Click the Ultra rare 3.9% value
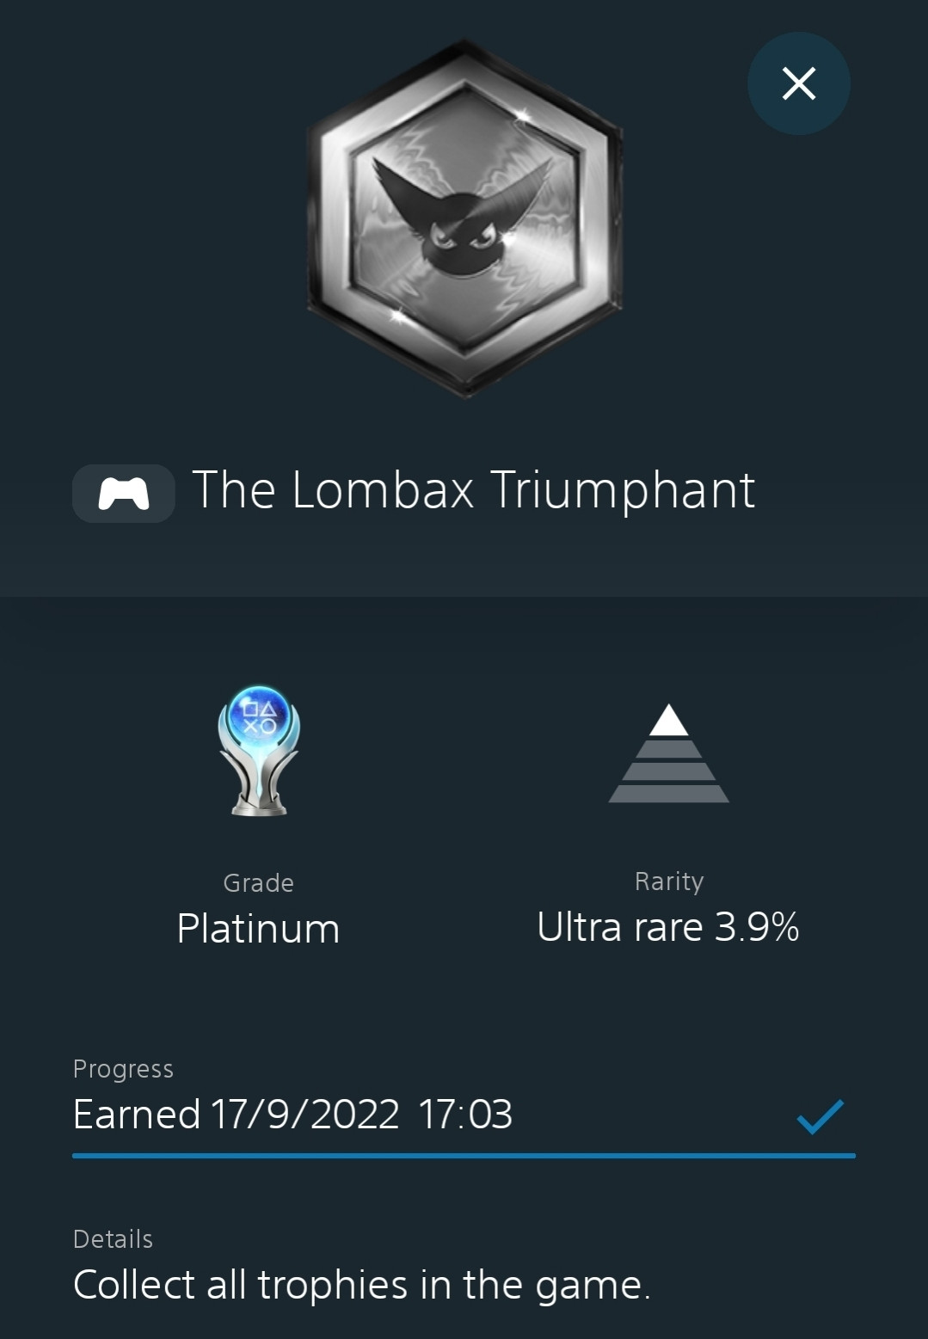Image resolution: width=928 pixels, height=1339 pixels. 668,927
